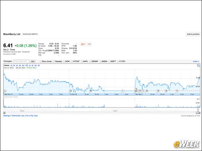Click the Volume delayed by 15 mins note
This screenshot has height=151, width=202.
pos(191,116)
